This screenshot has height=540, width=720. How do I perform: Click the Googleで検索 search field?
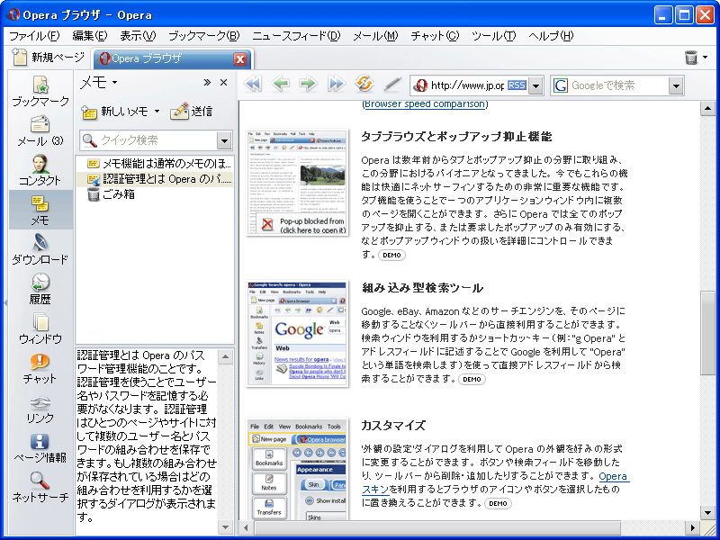[618, 85]
